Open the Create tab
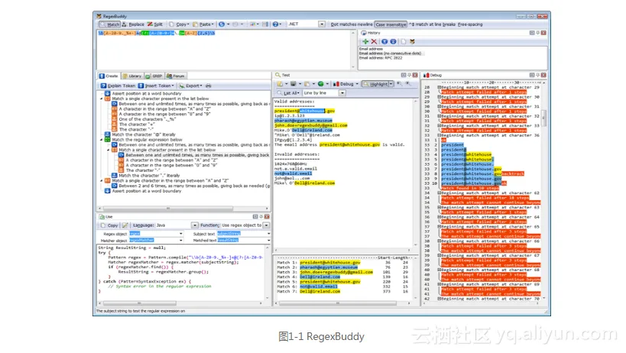 tap(109, 76)
